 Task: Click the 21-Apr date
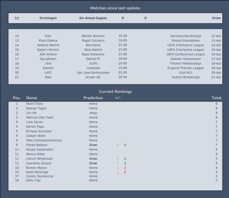pyautogui.click(x=216, y=77)
